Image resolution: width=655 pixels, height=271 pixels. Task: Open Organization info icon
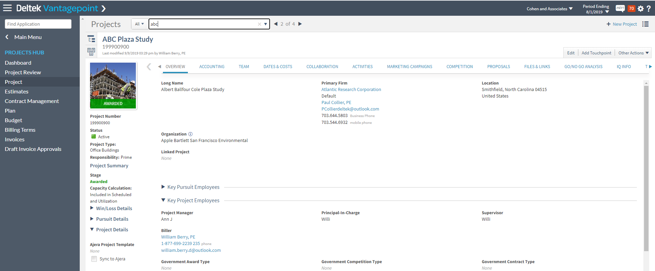[191, 134]
